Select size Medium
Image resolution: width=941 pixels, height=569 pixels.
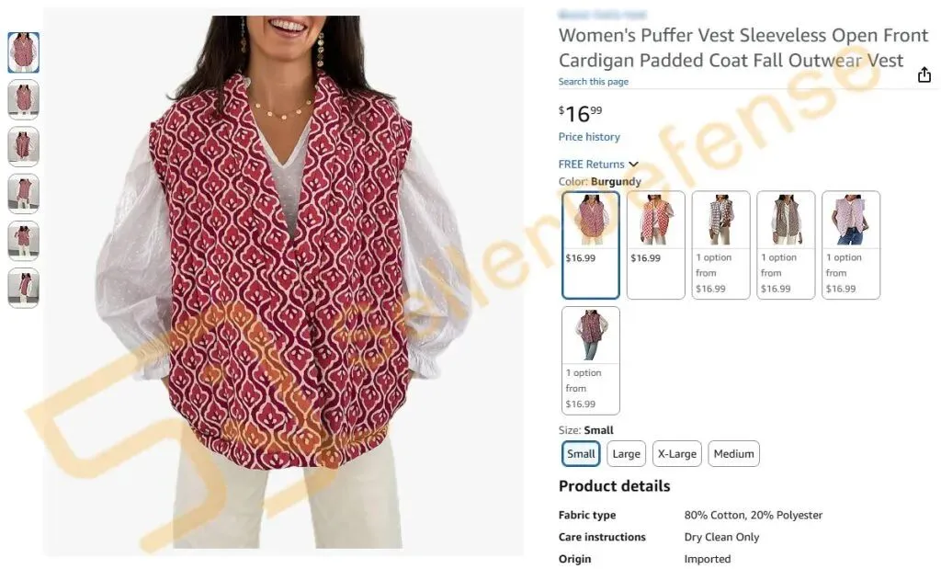tap(733, 454)
